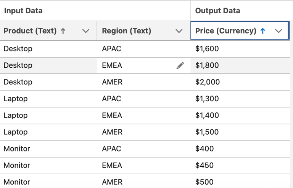Select the Monitor EMEA region cell
Image resolution: width=293 pixels, height=188 pixels.
click(x=112, y=166)
